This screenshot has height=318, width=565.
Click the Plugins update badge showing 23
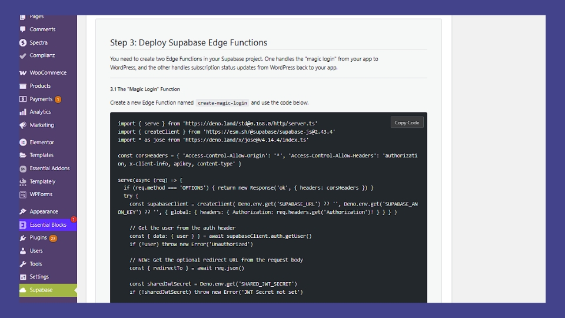tap(53, 238)
